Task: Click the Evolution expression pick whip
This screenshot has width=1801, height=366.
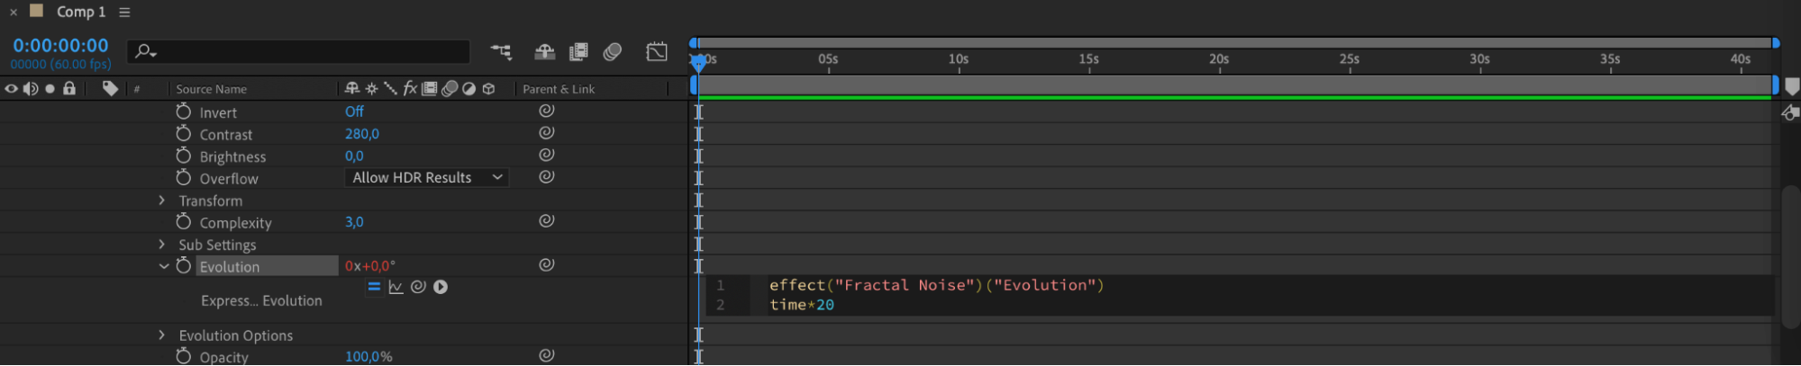Action: (x=418, y=287)
